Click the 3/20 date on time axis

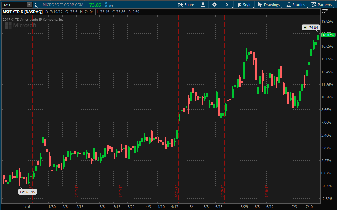coord(131,207)
